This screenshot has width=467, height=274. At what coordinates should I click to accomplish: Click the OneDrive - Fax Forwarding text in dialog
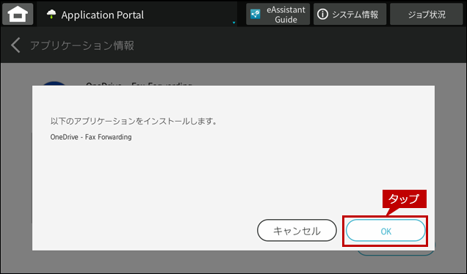(91, 137)
